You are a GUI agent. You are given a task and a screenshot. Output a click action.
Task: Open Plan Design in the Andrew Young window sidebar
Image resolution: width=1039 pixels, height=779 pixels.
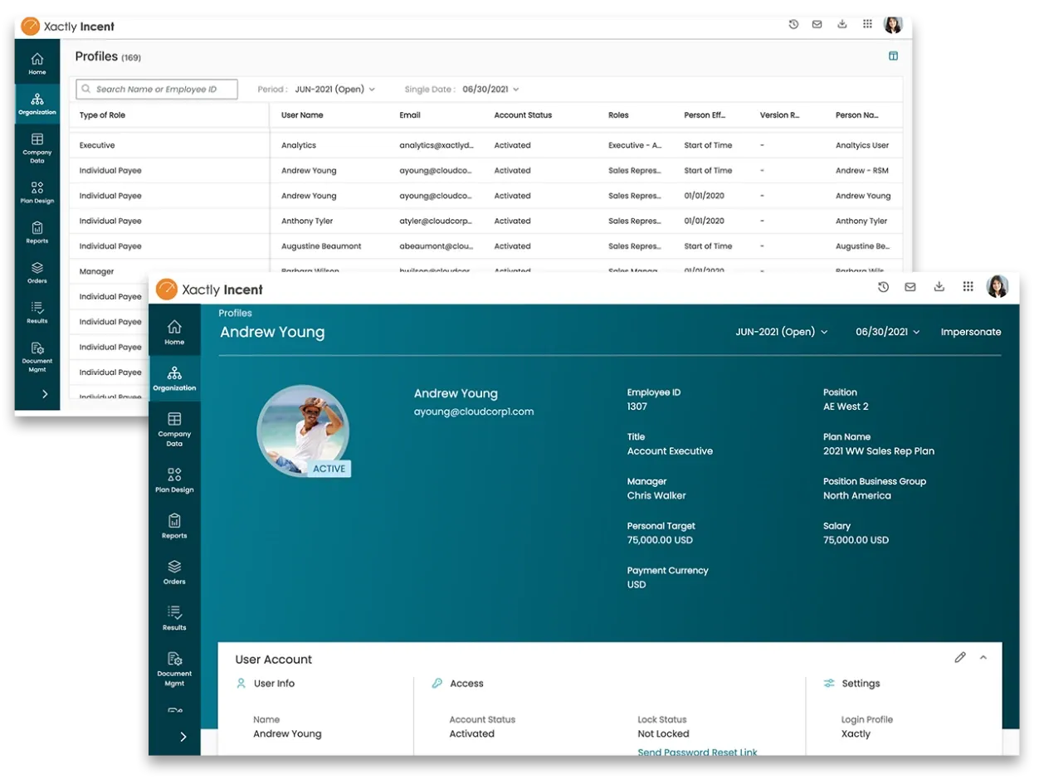(x=174, y=480)
